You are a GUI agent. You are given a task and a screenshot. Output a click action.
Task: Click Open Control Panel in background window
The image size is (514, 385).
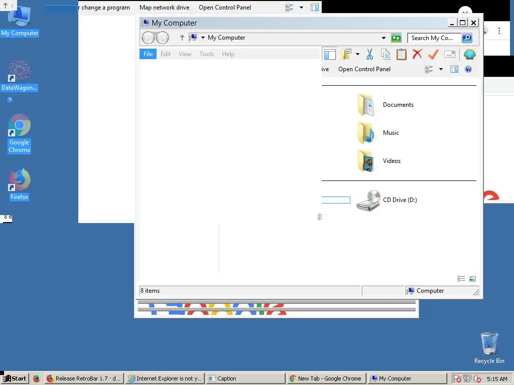[225, 7]
